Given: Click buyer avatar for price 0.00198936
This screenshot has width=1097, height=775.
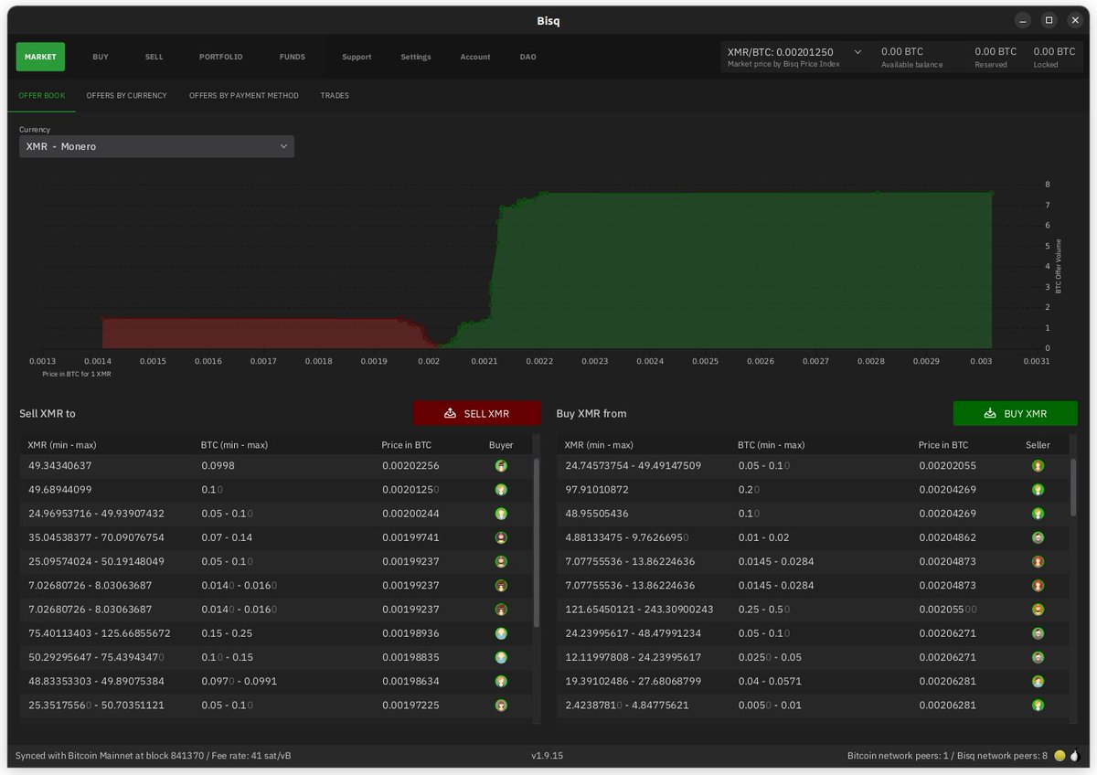Looking at the screenshot, I should pos(501,633).
